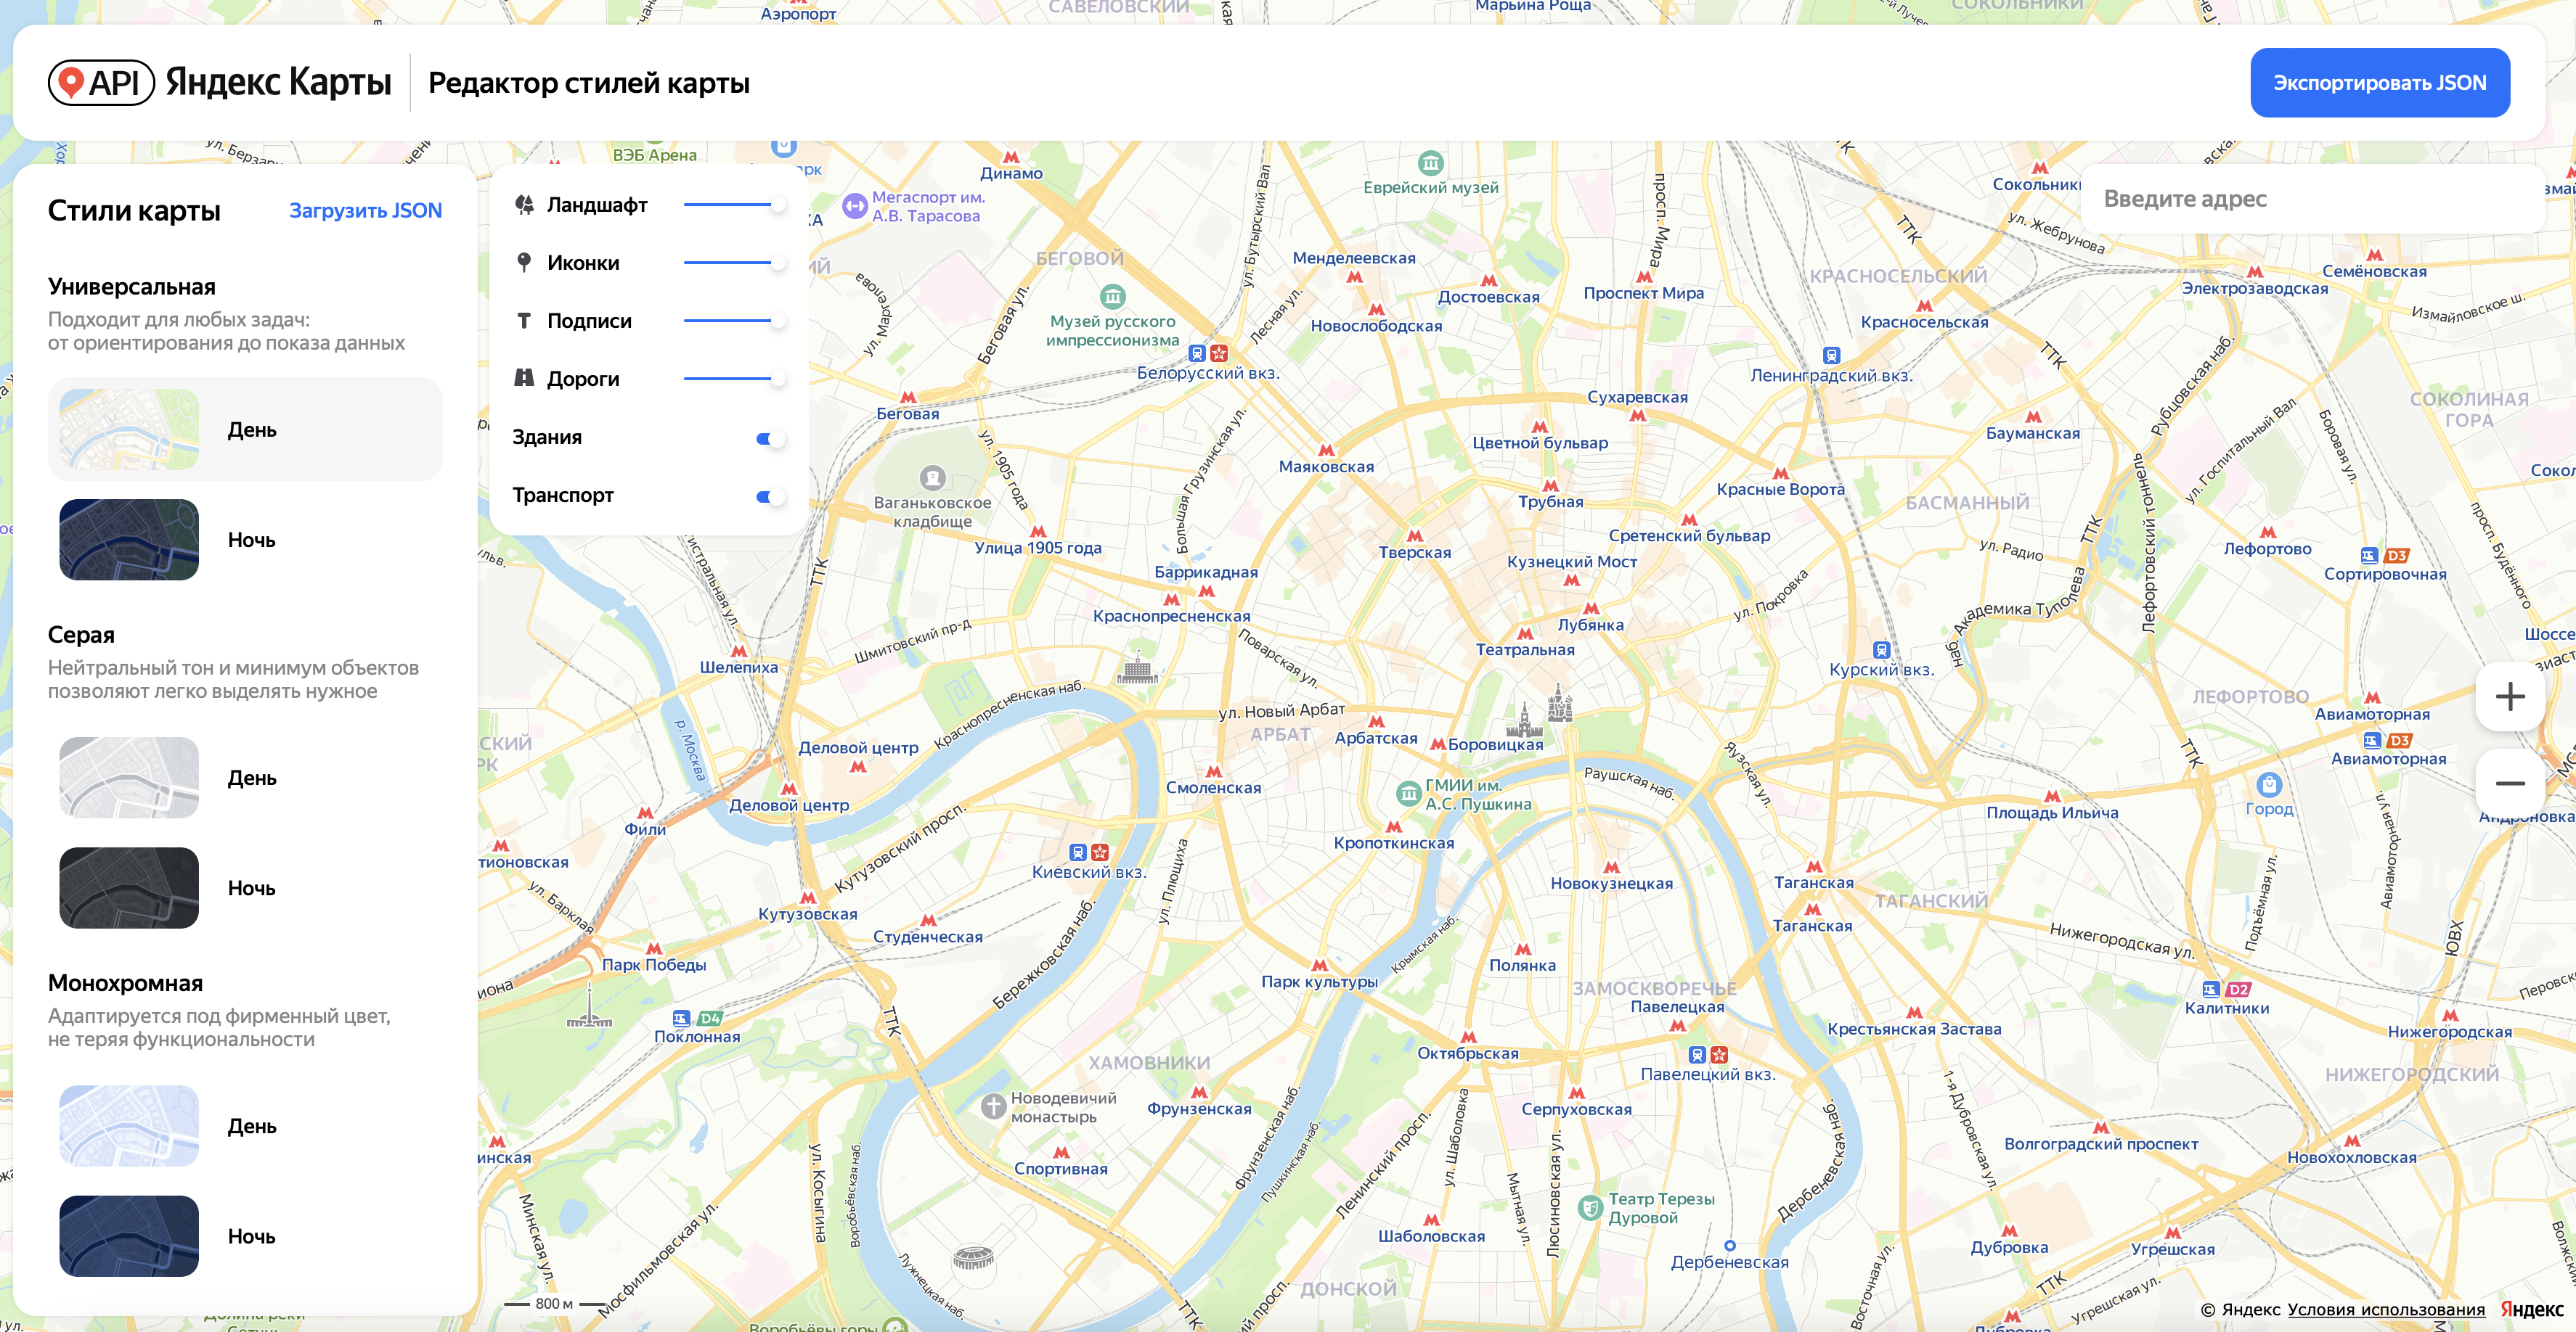Viewport: 2576px width, 1332px height.
Task: Click the Дороги road icon
Action: pos(524,378)
